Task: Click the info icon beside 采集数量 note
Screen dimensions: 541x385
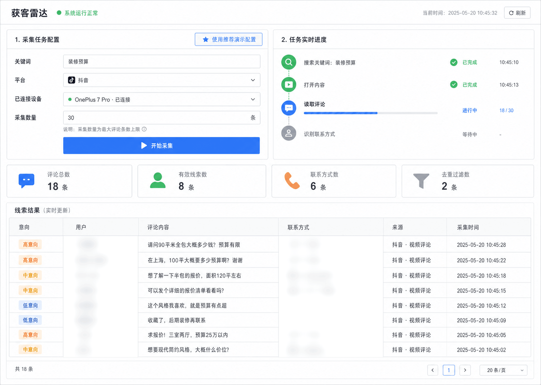Action: pos(144,129)
